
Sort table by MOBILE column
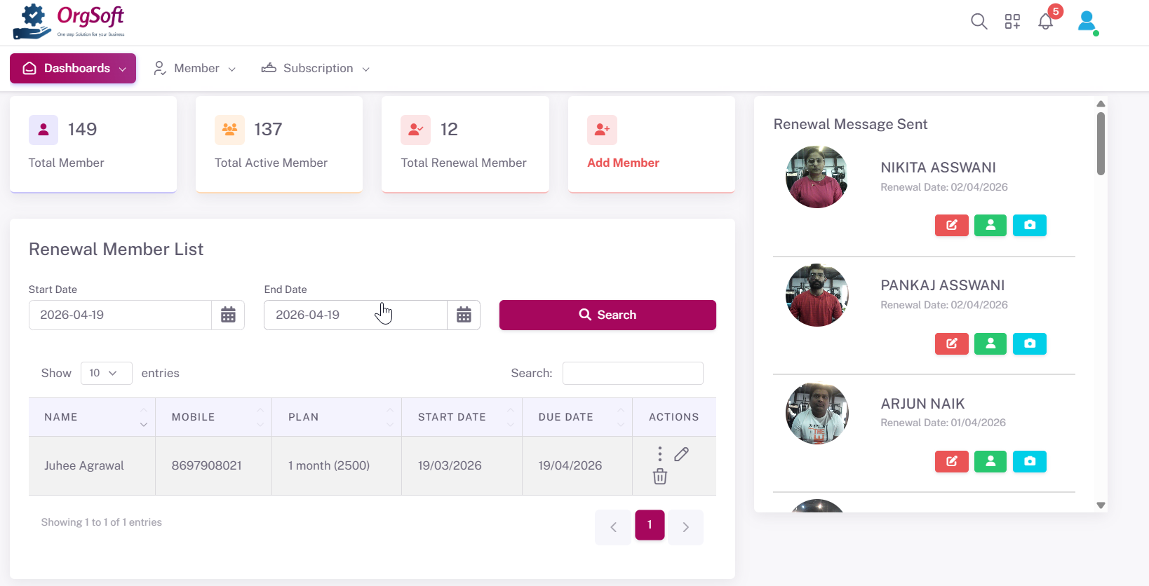(214, 417)
